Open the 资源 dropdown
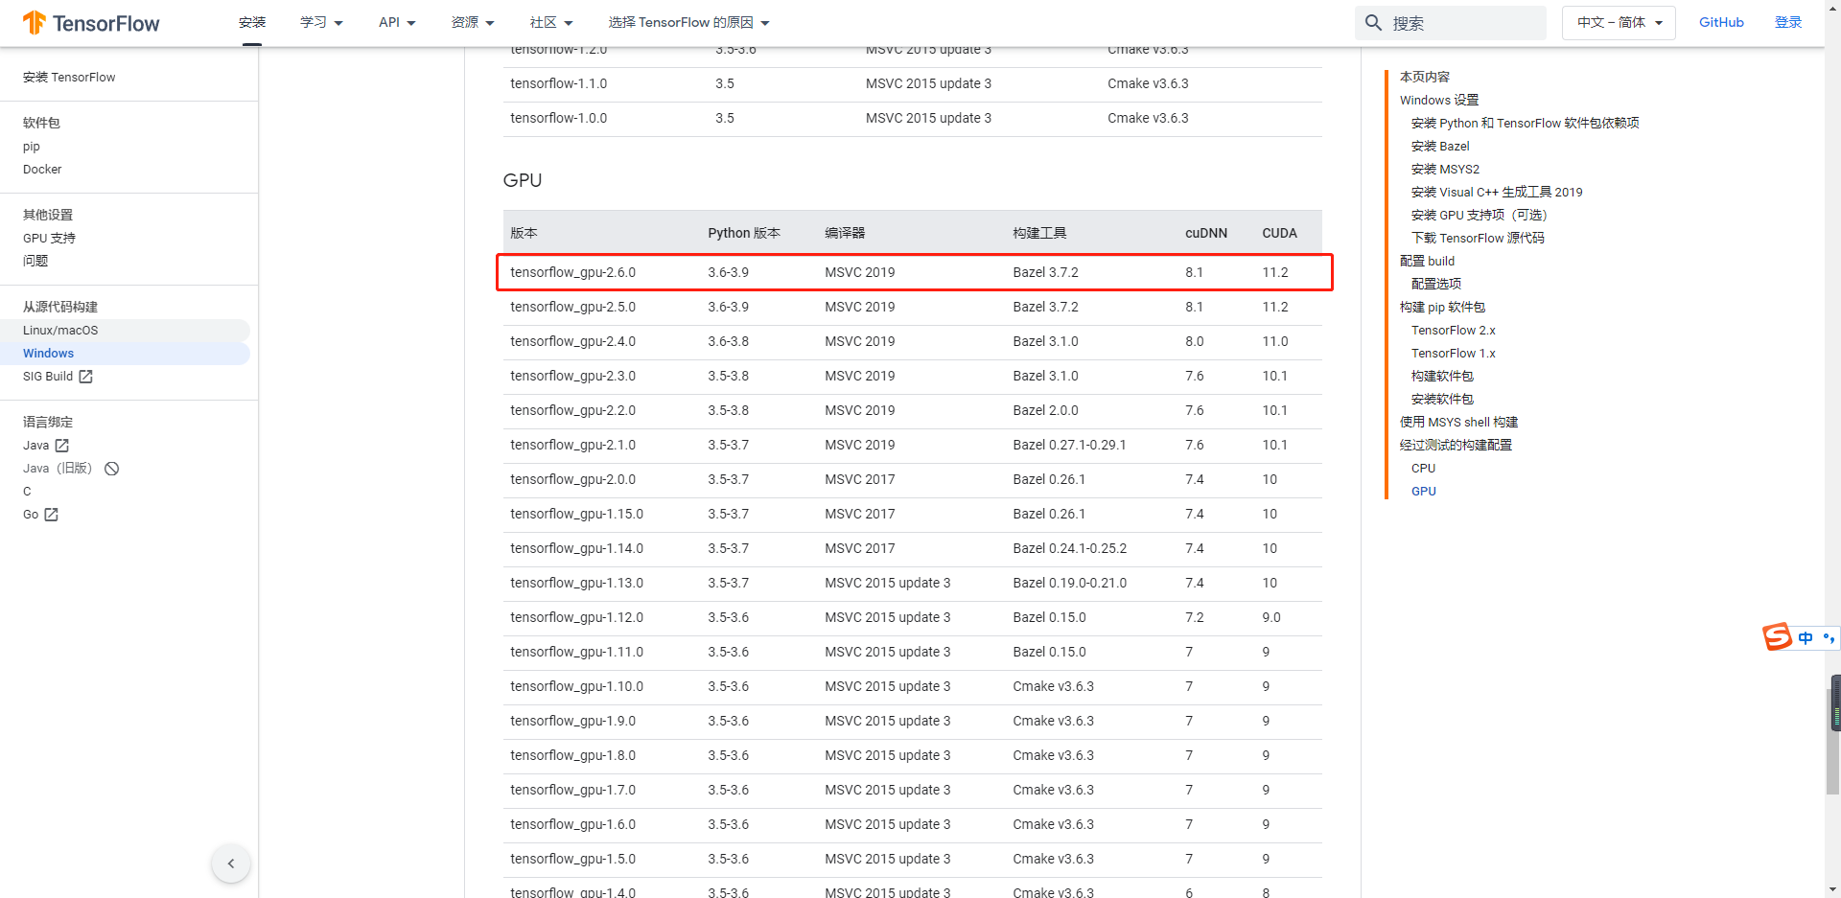The height and width of the screenshot is (898, 1841). point(473,22)
